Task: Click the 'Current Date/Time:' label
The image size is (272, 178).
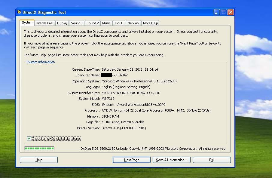Action: tap(86, 69)
